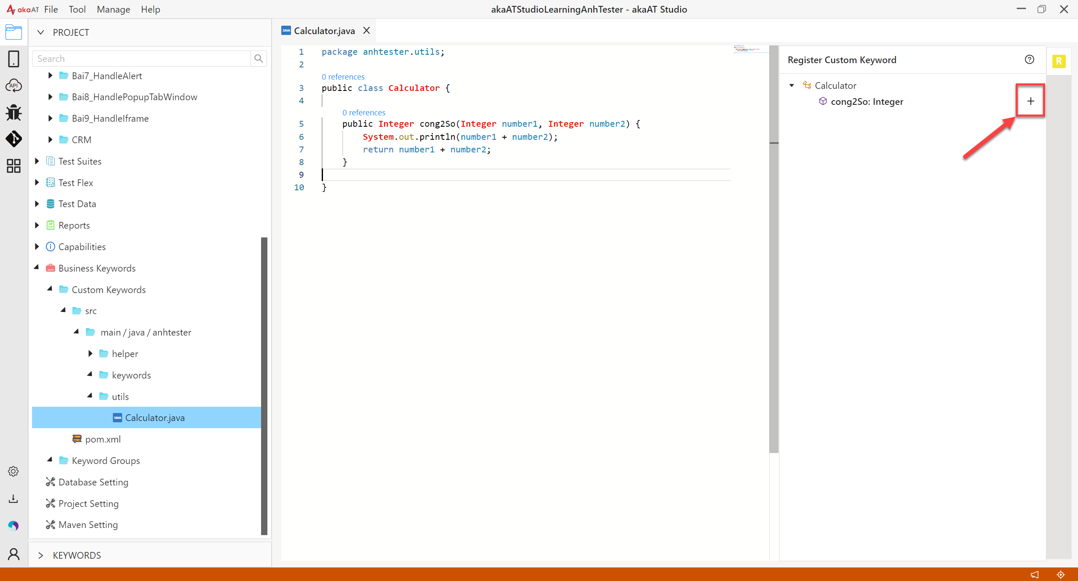
Task: Collapse the PROJECT panel chevron
Action: coord(41,32)
